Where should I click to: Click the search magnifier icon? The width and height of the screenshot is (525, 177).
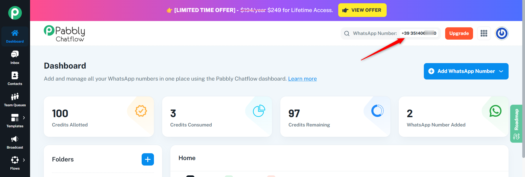[347, 33]
